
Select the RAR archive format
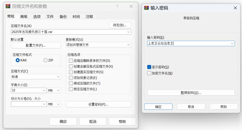click(x=18, y=60)
